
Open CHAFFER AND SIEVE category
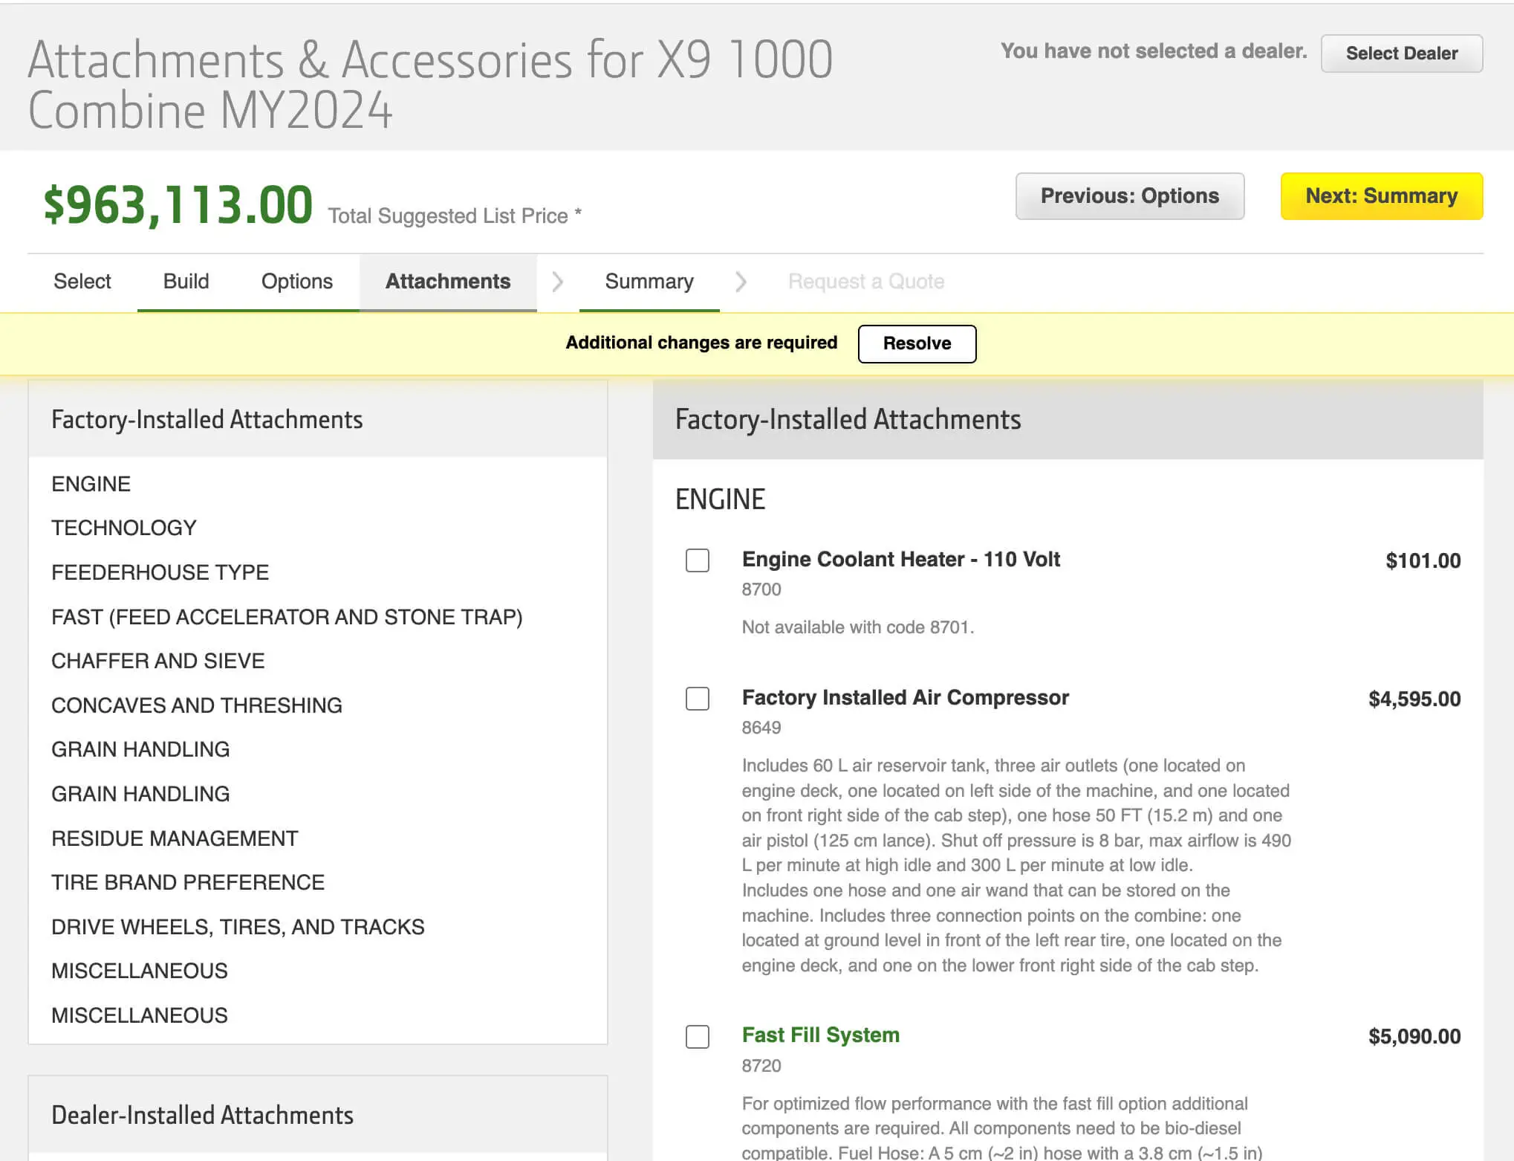click(x=157, y=661)
